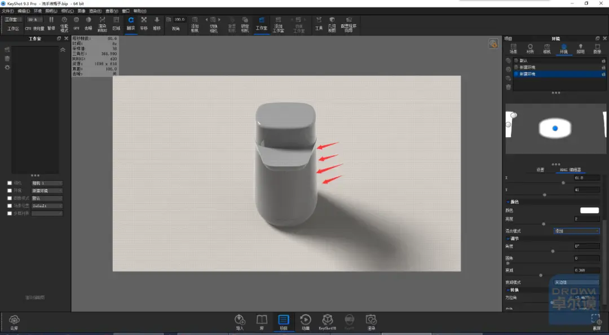Click the real-time render overlay icon at the viewport's top right
The height and width of the screenshot is (335, 609).
pyautogui.click(x=493, y=44)
